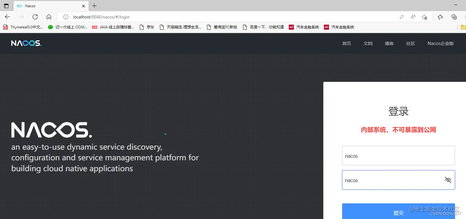466x219 pixels.
Task: Minimize the browser window
Action: [x=456, y=5]
